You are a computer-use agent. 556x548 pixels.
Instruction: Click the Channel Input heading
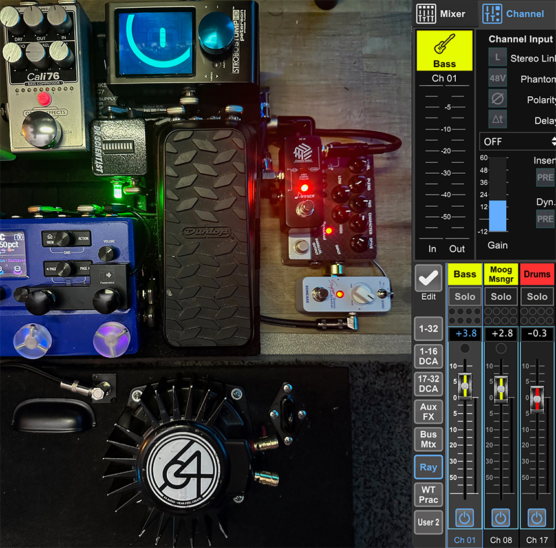(520, 39)
